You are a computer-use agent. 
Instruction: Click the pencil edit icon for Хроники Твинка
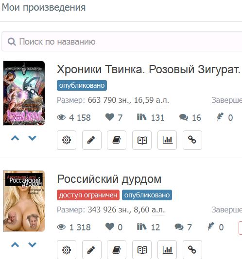click(92, 140)
